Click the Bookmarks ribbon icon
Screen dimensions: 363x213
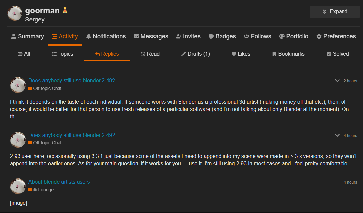pyautogui.click(x=274, y=54)
